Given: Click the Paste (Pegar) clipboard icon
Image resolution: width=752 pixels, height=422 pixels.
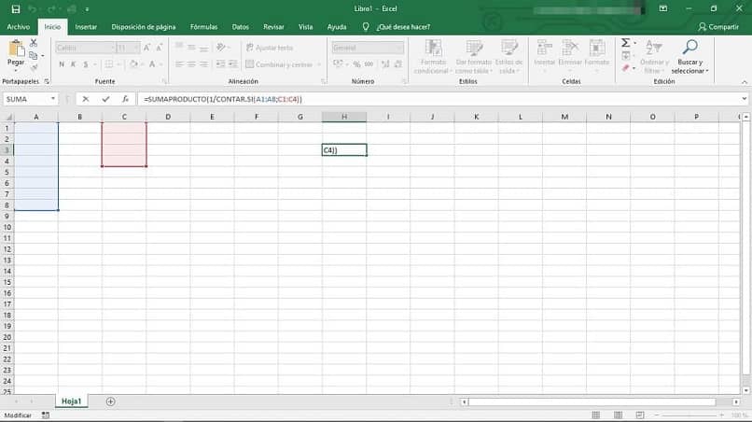Looking at the screenshot, I should pyautogui.click(x=16, y=49).
